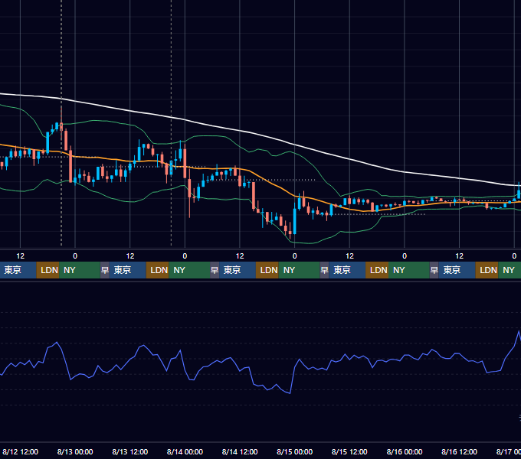This screenshot has height=459, width=521.
Task: Select the 東京 session block above 8/13 12:00
Action: (x=128, y=270)
